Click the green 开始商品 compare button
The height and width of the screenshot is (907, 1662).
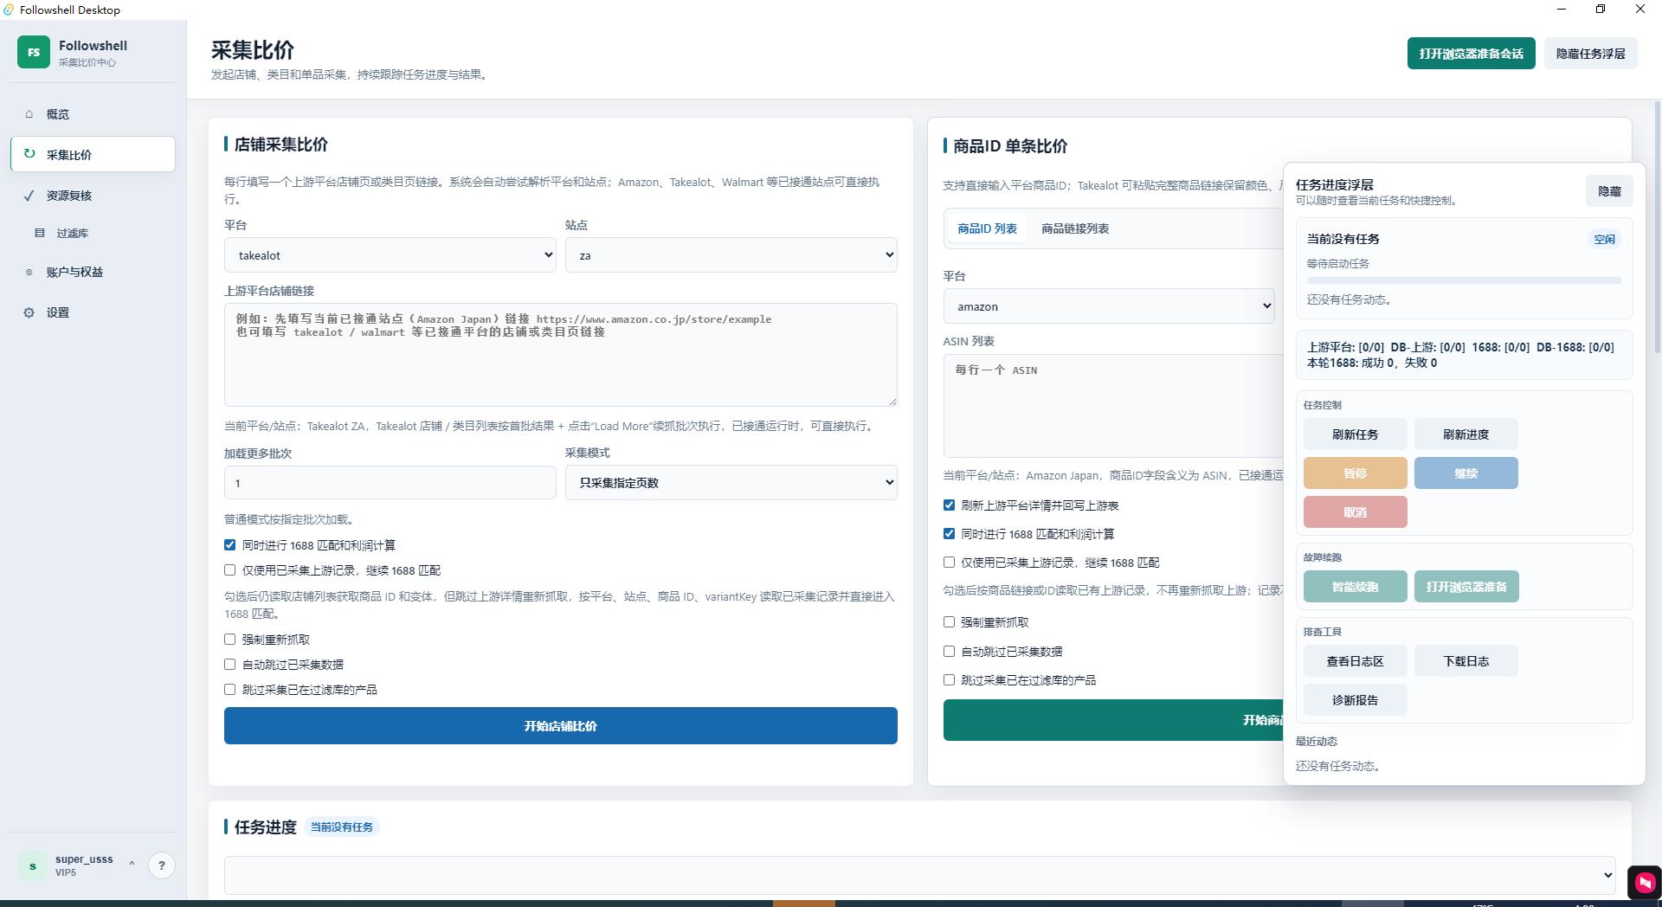pyautogui.click(x=1113, y=720)
